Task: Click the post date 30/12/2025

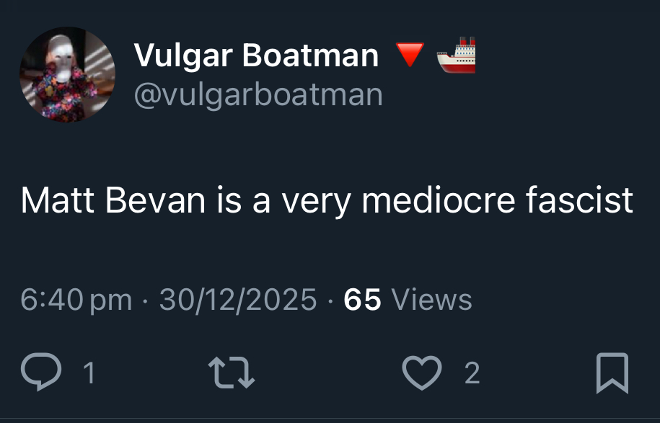Action: click(x=238, y=299)
